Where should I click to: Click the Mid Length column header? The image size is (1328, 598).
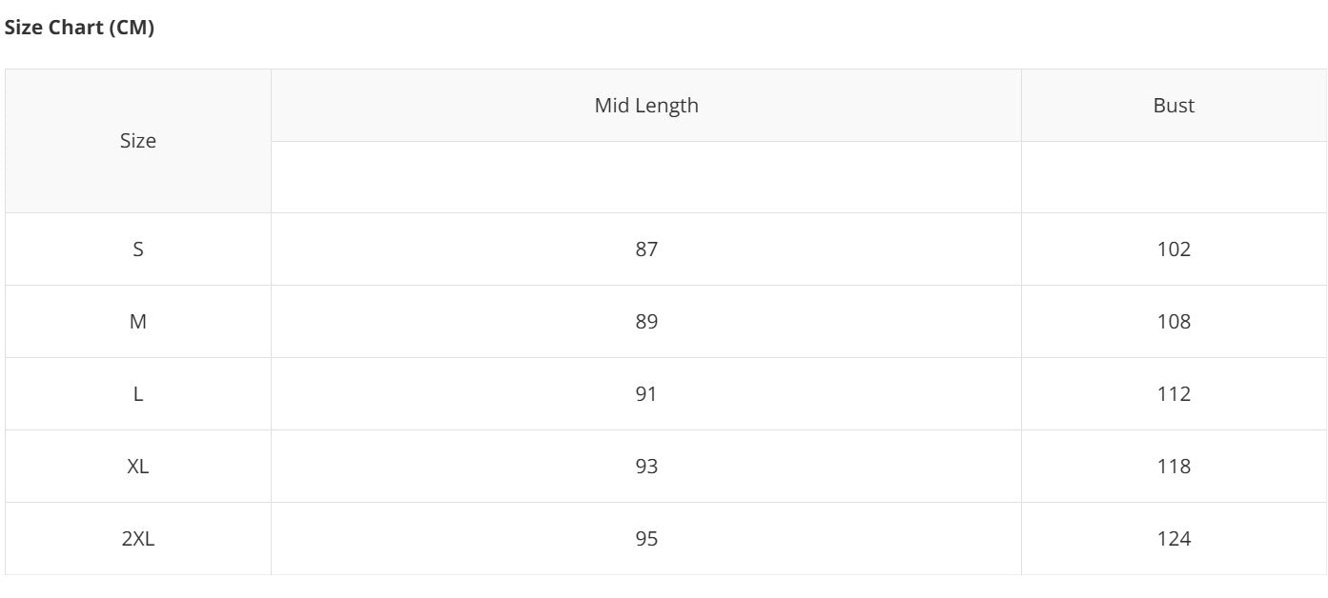[x=646, y=106]
